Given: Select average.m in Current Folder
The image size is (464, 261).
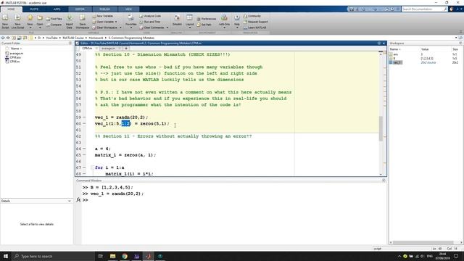Looking at the screenshot, I should coord(16,53).
